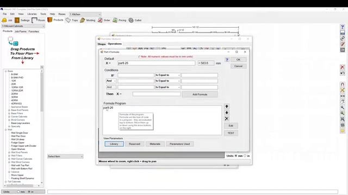Collapse the Wall tree node
Image resolution: width=348 pixels, height=195 pixels.
(6, 129)
